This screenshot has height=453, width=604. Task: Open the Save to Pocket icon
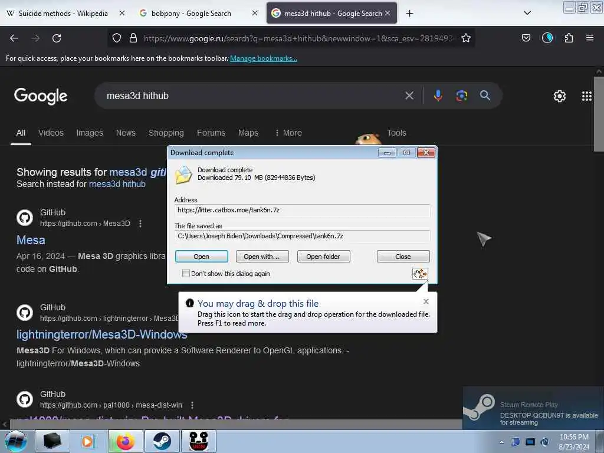(x=526, y=38)
